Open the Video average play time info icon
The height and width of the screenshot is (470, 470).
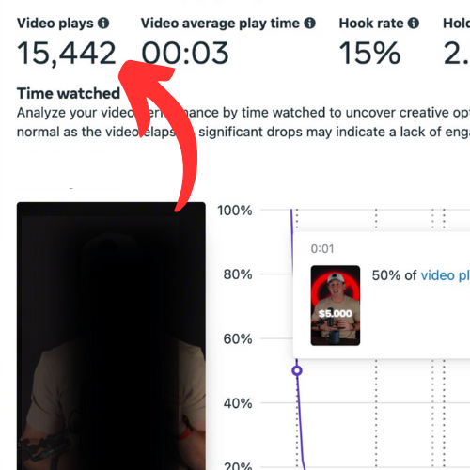pyautogui.click(x=309, y=23)
